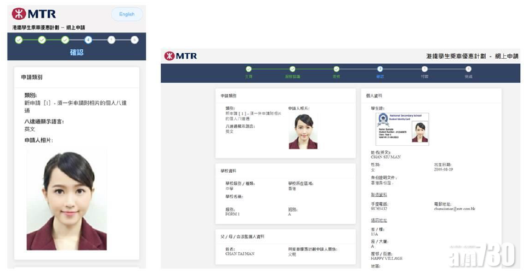This screenshot has width=528, height=278.
Task: Select the current 確認 step in desktop stepper
Action: (380, 69)
